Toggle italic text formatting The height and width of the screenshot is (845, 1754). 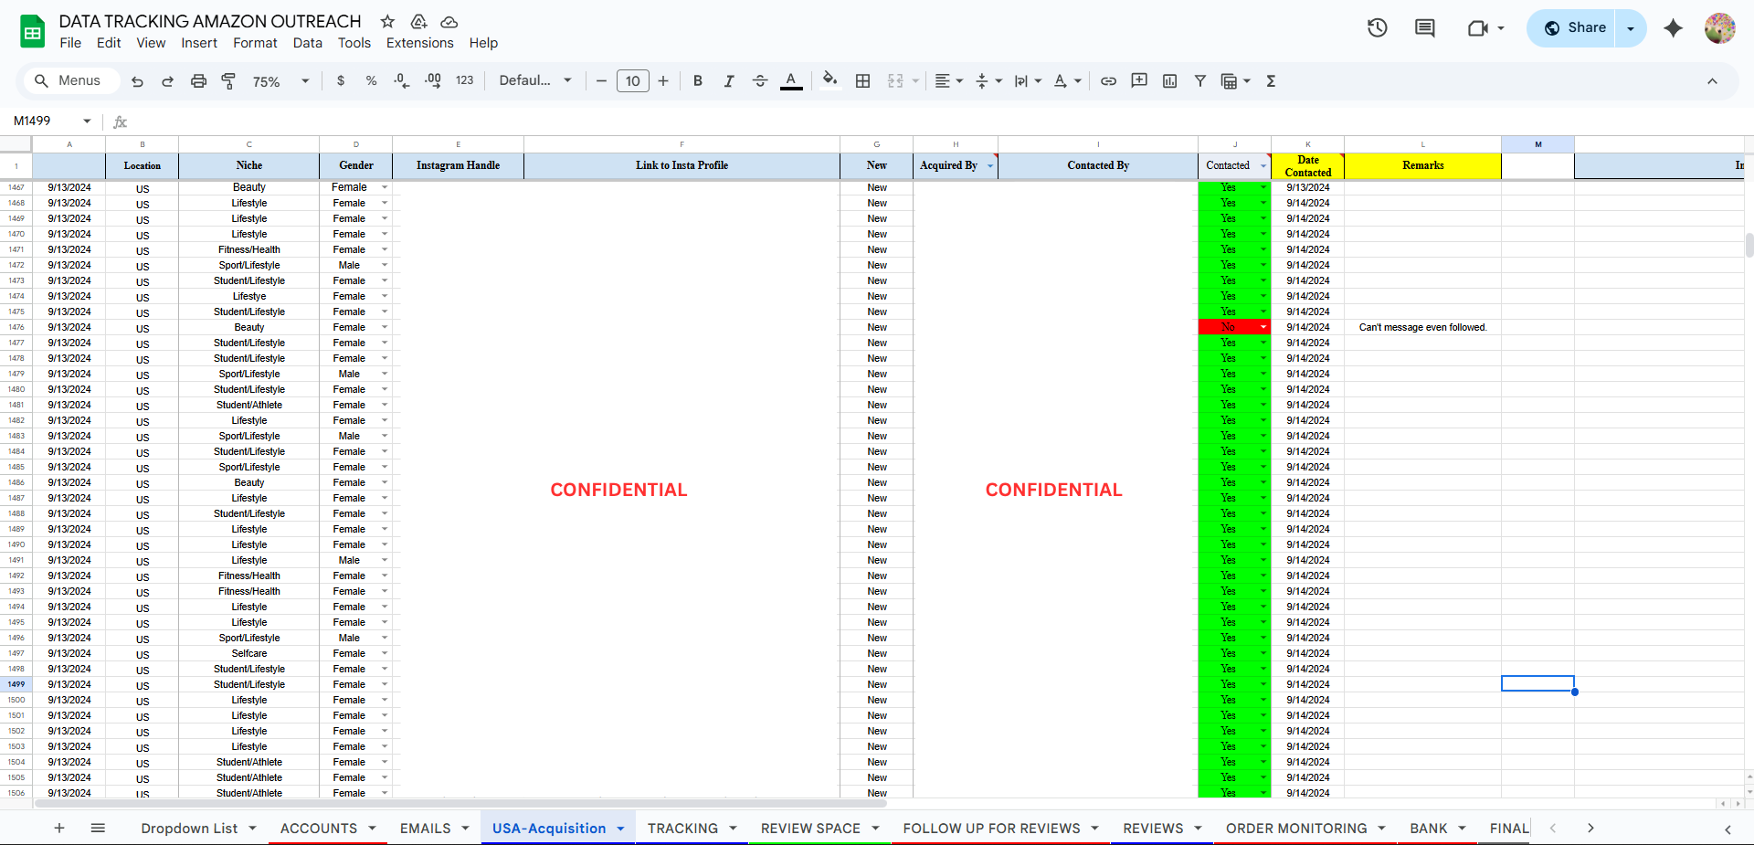point(728,81)
